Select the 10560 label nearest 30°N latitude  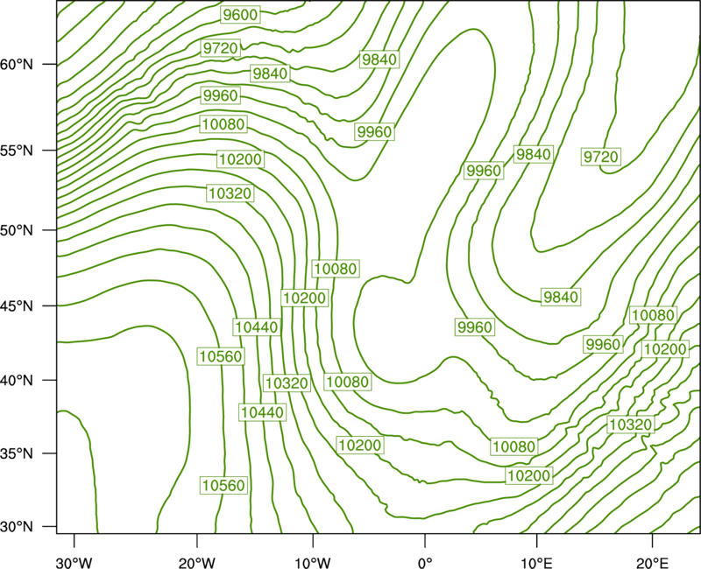pos(223,485)
